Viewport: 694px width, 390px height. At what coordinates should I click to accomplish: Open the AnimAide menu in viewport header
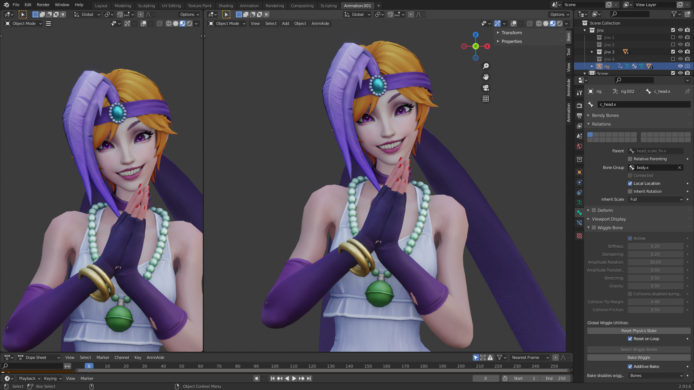pyautogui.click(x=320, y=23)
